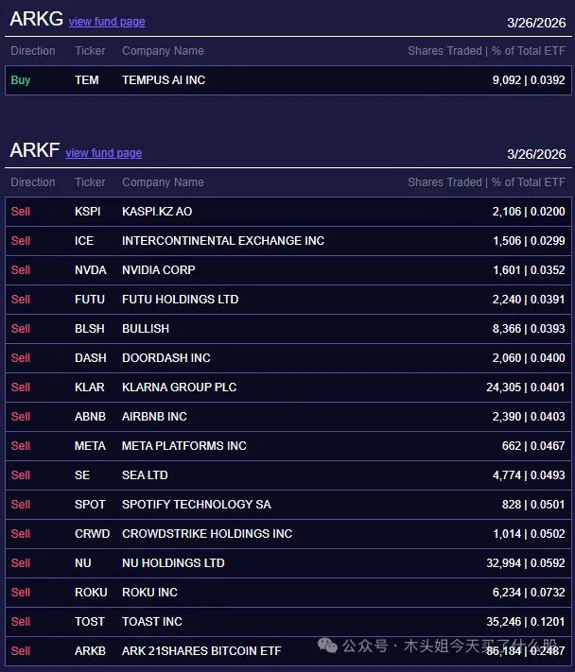Select the ABNB ticker

point(90,417)
